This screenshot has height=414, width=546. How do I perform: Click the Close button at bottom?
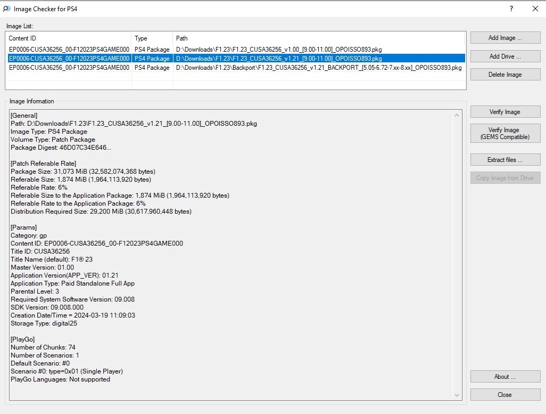point(505,394)
